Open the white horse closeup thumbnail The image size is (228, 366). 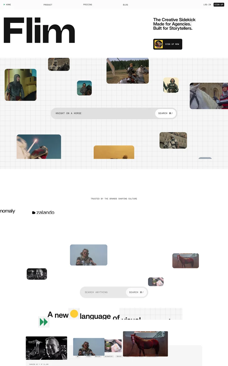pyautogui.click(x=209, y=96)
